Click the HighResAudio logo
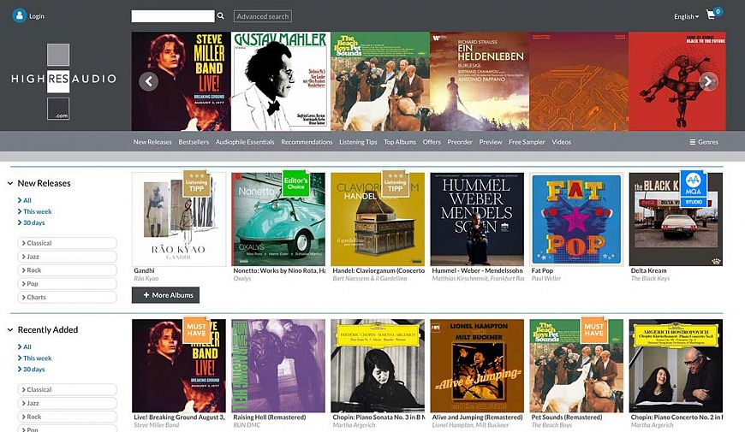Viewport: 745px width, 432px height. pyautogui.click(x=58, y=80)
